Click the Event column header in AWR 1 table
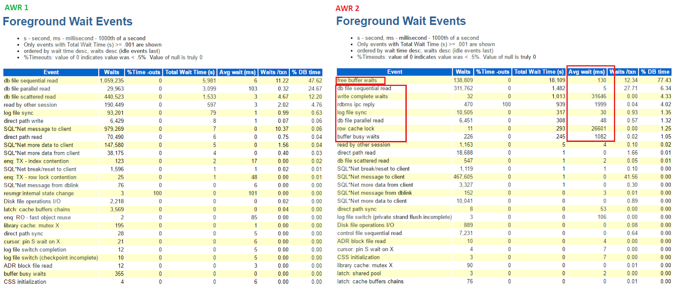Viewport: 680px width, 285px height. tap(51, 72)
